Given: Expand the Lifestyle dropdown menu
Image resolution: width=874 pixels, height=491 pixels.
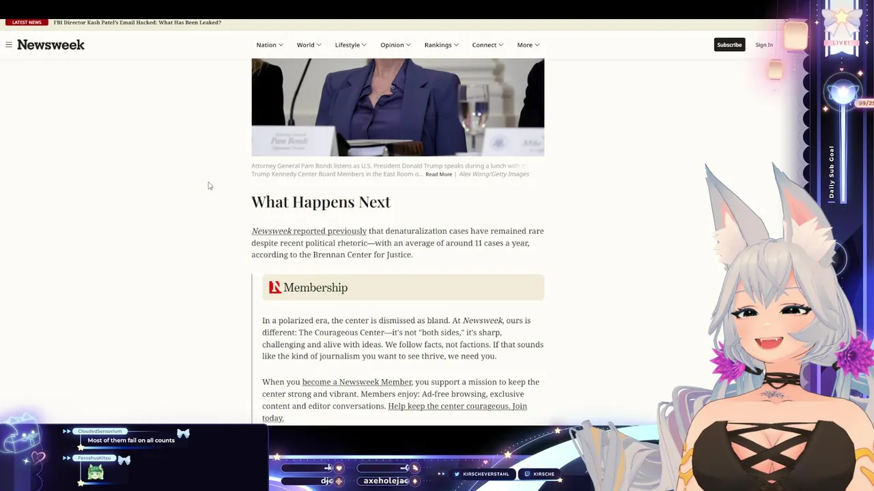Looking at the screenshot, I should tap(350, 45).
